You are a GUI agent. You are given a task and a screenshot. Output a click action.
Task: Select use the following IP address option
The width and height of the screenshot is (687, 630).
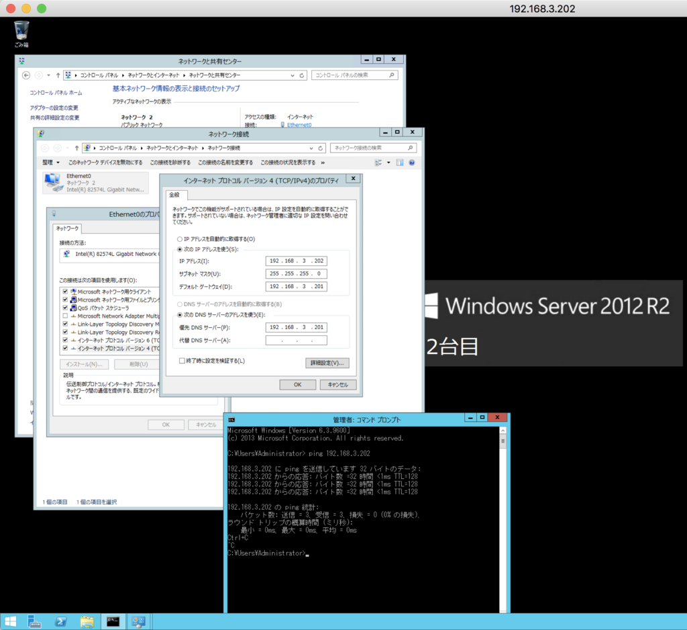click(180, 250)
